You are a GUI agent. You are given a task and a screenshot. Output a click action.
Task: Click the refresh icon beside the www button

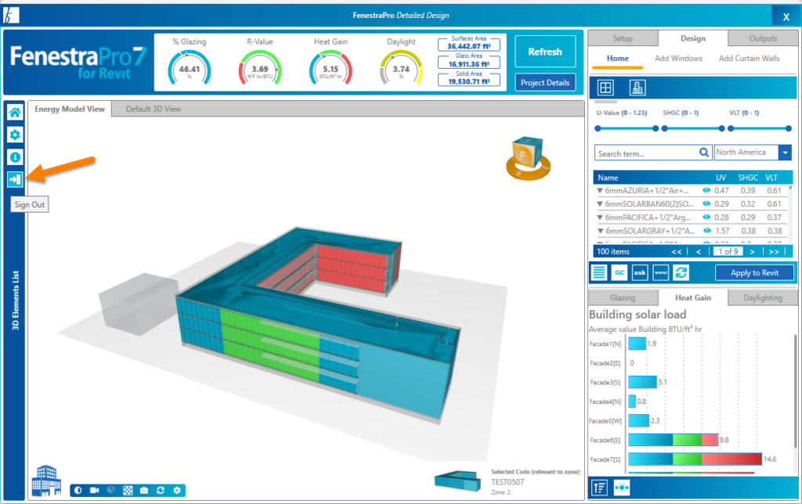[681, 272]
